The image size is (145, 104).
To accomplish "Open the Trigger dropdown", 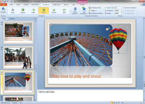I will [x=93, y=11].
